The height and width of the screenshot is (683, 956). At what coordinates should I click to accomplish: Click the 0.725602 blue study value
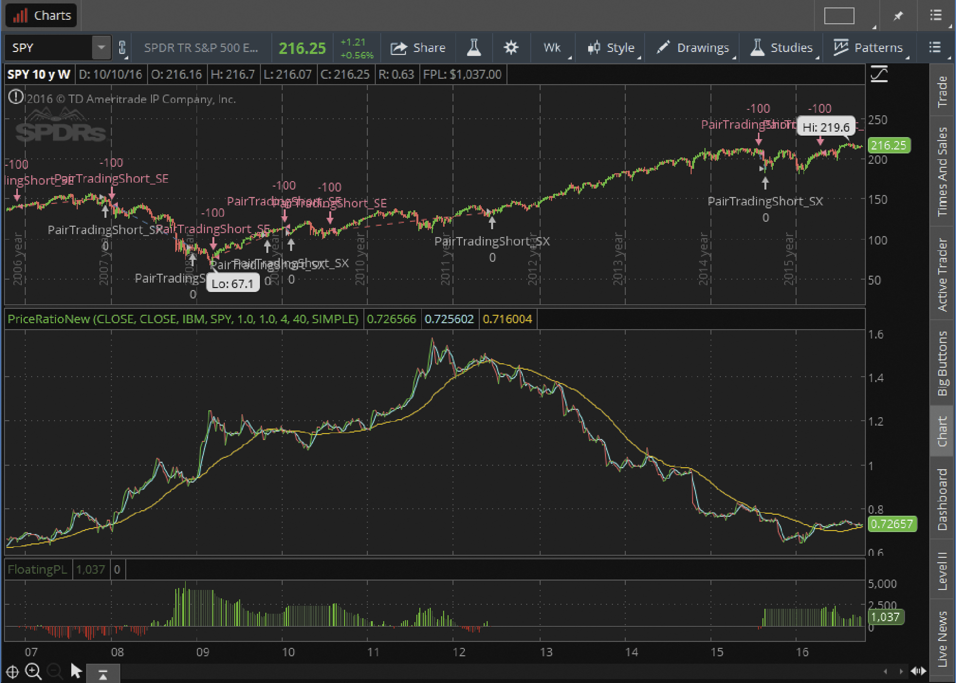tap(449, 319)
